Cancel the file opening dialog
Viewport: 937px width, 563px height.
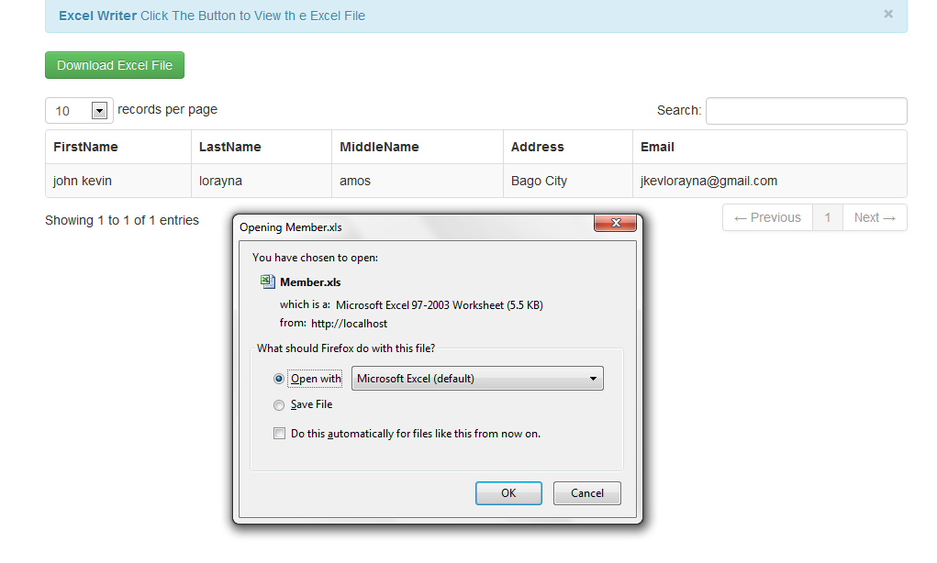586,493
